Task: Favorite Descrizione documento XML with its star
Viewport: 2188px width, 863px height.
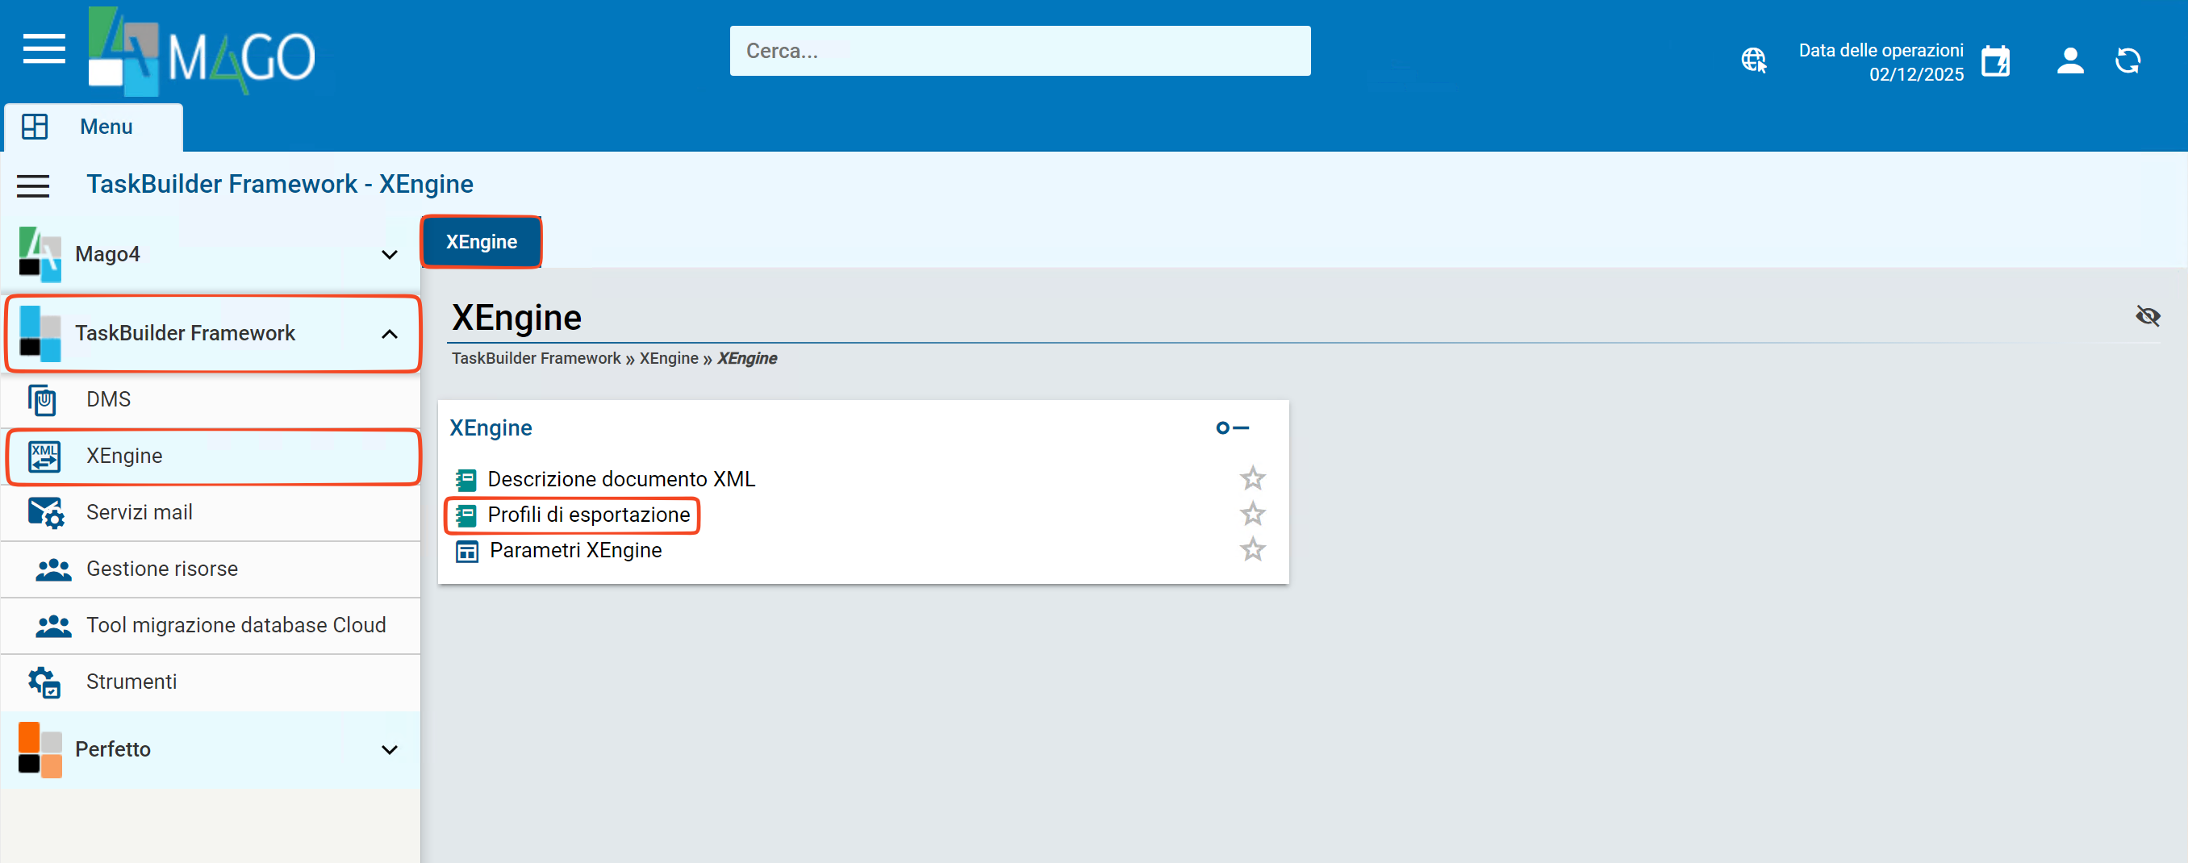Action: point(1252,478)
